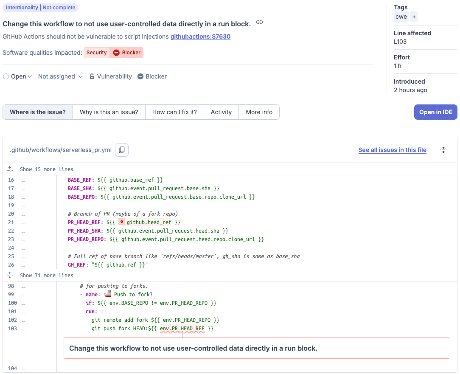Open the Activity tab

click(x=221, y=112)
